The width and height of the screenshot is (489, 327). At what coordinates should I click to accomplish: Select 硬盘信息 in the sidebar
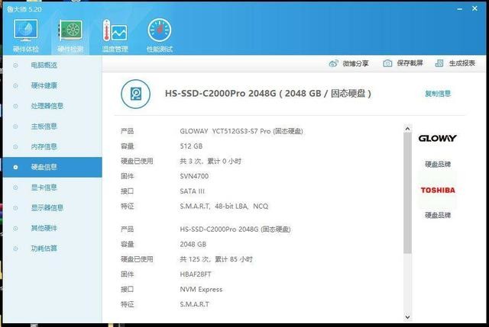(x=53, y=167)
